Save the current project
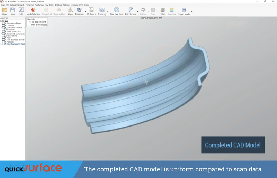Image resolution: width=277 pixels, height=178 pixels. point(13,11)
